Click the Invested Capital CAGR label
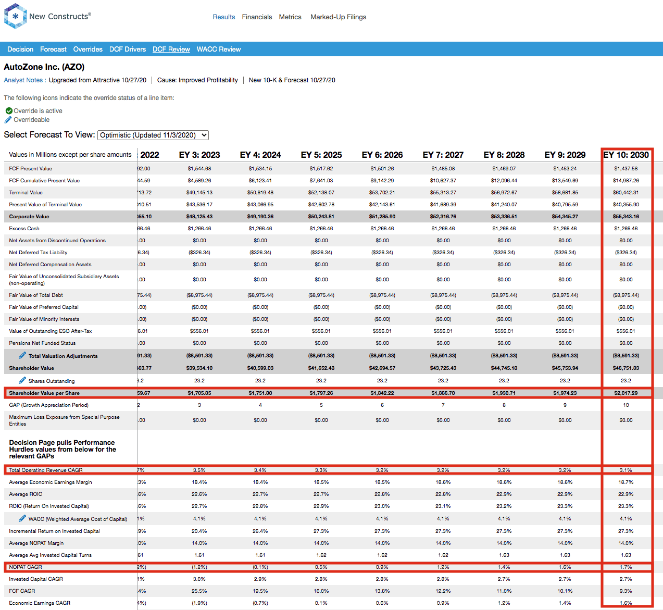The image size is (663, 610). tap(36, 579)
